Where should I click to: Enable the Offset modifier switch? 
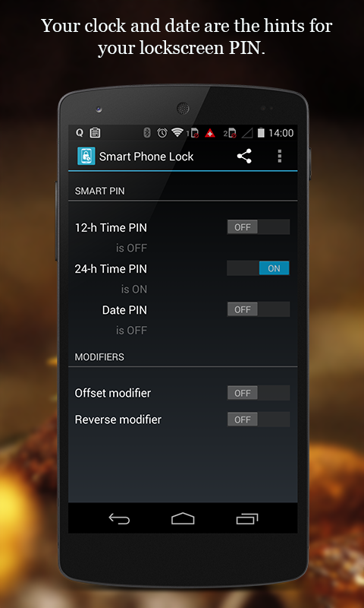coord(258,393)
